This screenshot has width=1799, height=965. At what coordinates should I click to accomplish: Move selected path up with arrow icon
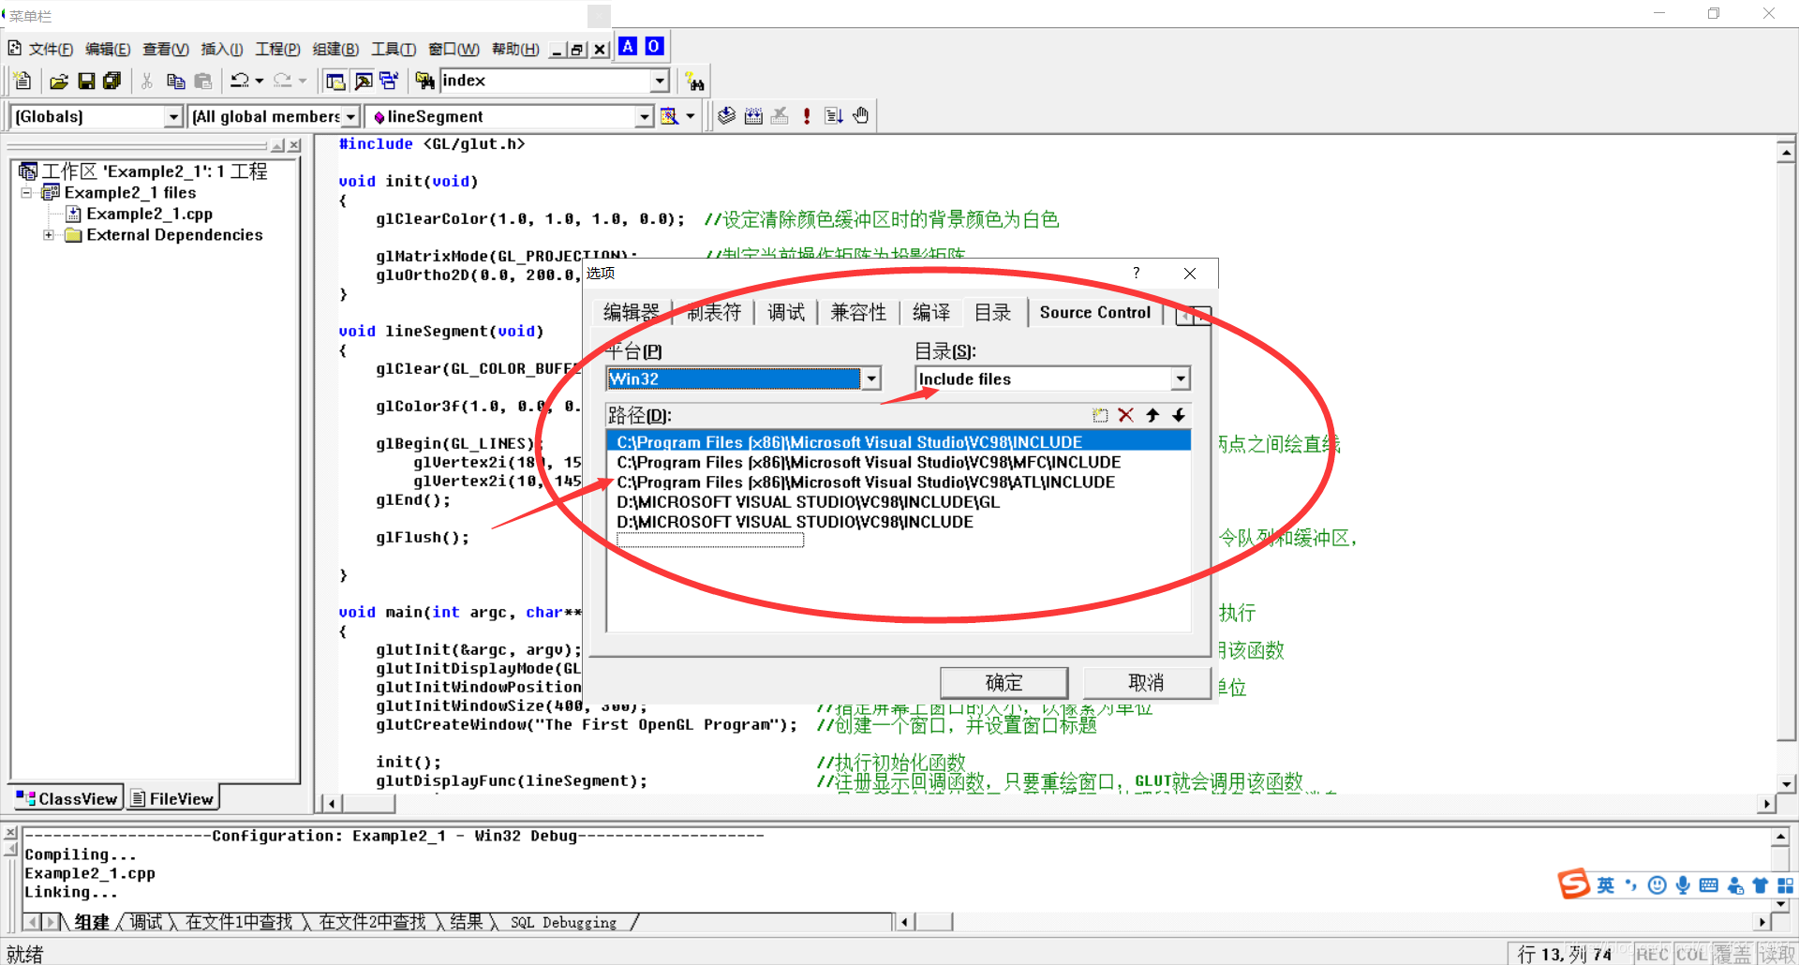pos(1152,415)
